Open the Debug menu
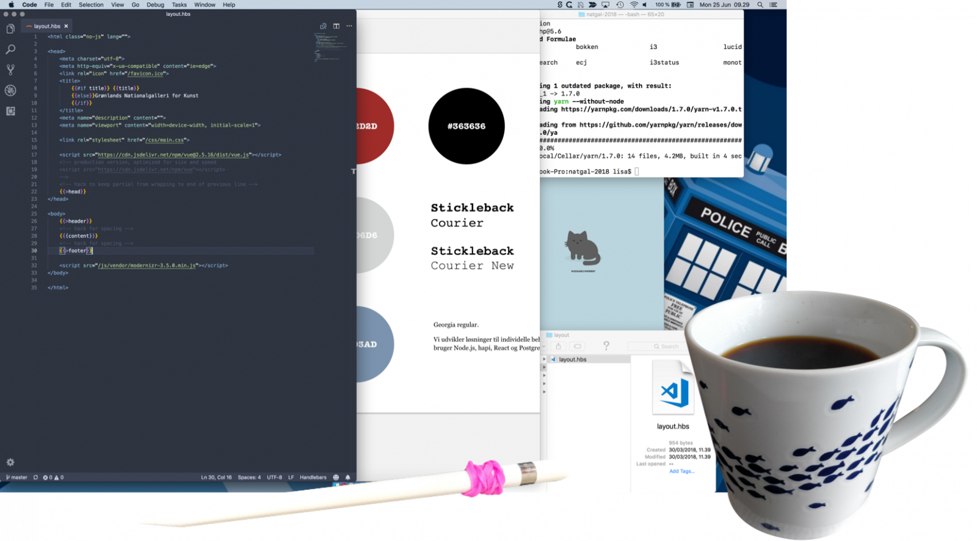This screenshot has height=541, width=977. [x=155, y=5]
